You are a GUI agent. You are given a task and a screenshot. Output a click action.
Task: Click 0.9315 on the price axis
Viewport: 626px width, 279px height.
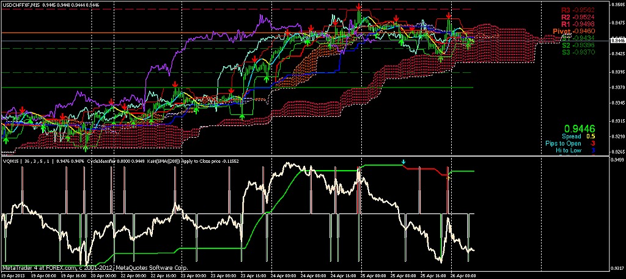(618, 121)
